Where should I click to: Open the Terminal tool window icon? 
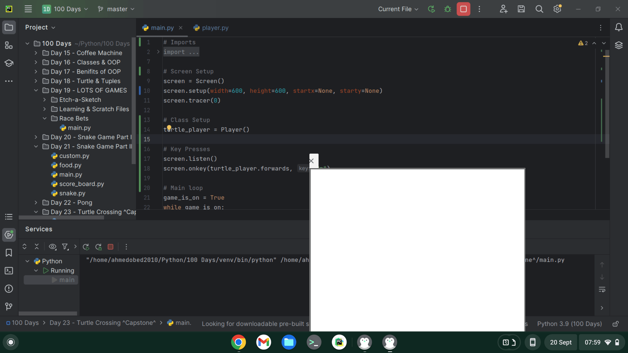pyautogui.click(x=9, y=271)
